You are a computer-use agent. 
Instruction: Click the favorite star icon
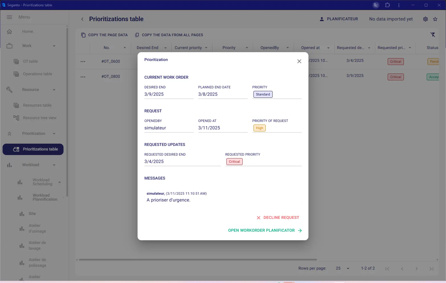[x=435, y=19]
